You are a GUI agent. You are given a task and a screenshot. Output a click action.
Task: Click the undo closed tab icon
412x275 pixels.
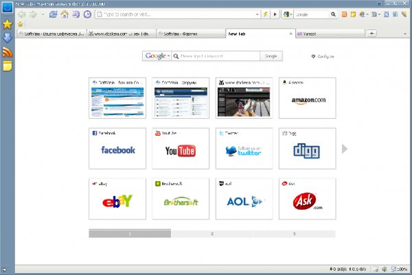pos(76,14)
